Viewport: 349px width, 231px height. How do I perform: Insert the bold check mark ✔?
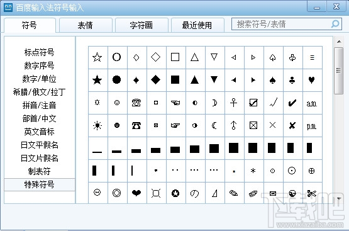click(x=292, y=103)
